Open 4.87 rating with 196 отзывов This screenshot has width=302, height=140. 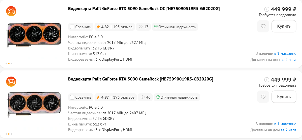tap(115, 98)
